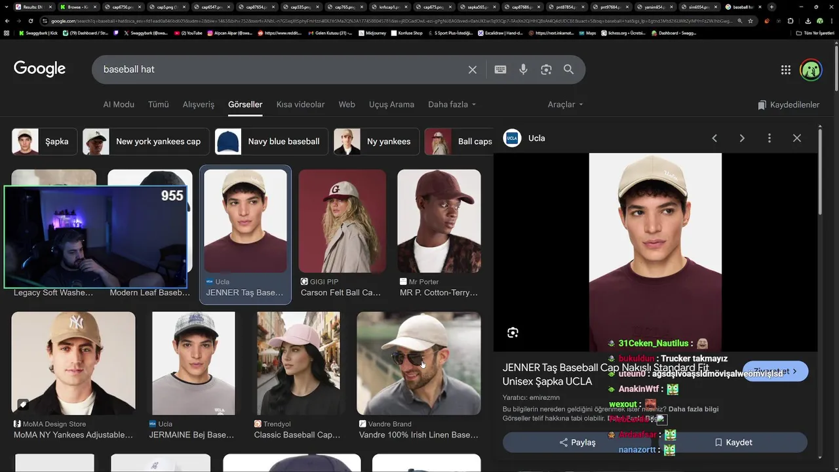Reload the page from the browser toolbar
The image size is (839, 472).
[x=30, y=21]
